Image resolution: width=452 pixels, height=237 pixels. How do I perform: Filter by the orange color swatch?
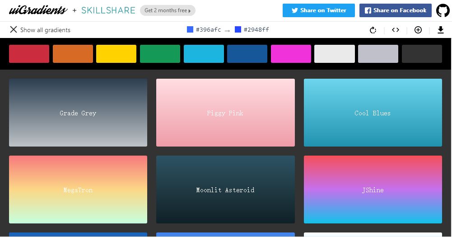pos(73,54)
